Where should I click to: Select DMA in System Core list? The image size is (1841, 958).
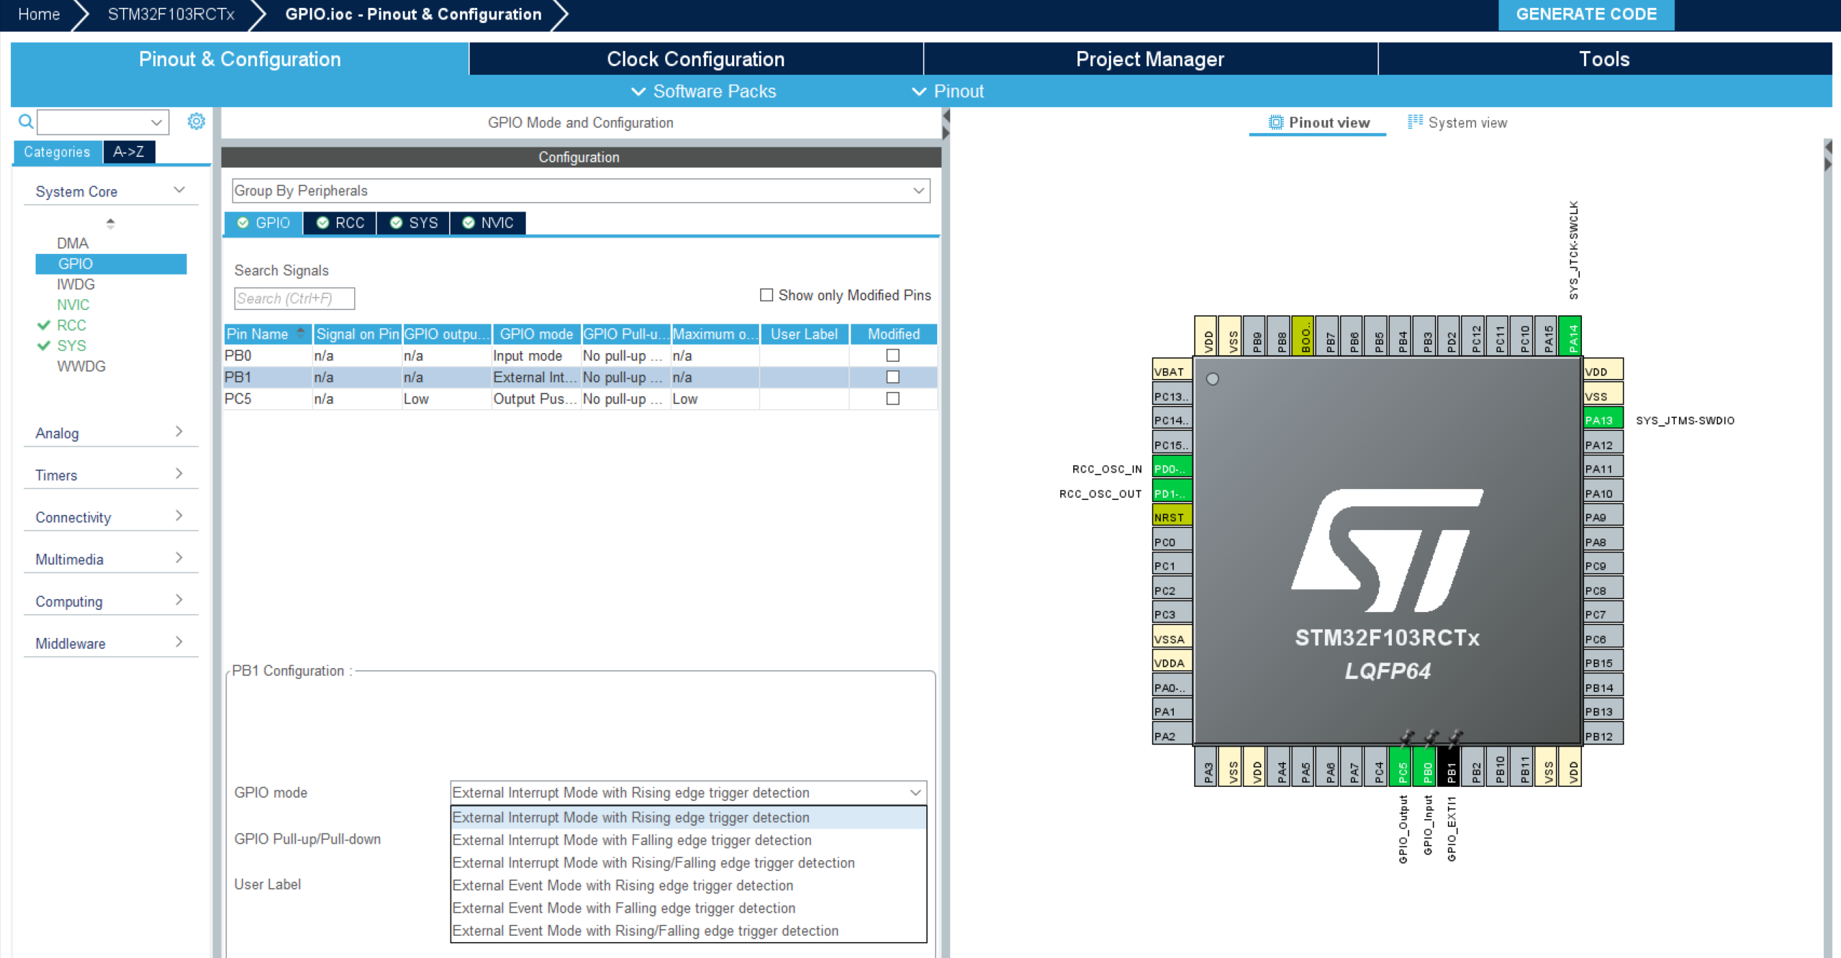pos(73,243)
